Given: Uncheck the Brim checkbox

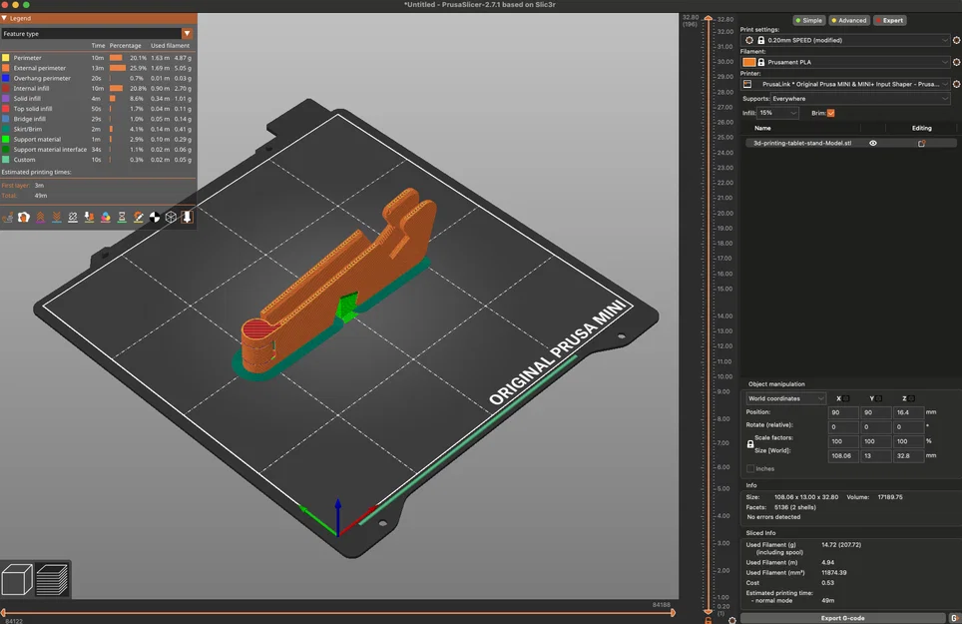Looking at the screenshot, I should click(830, 113).
